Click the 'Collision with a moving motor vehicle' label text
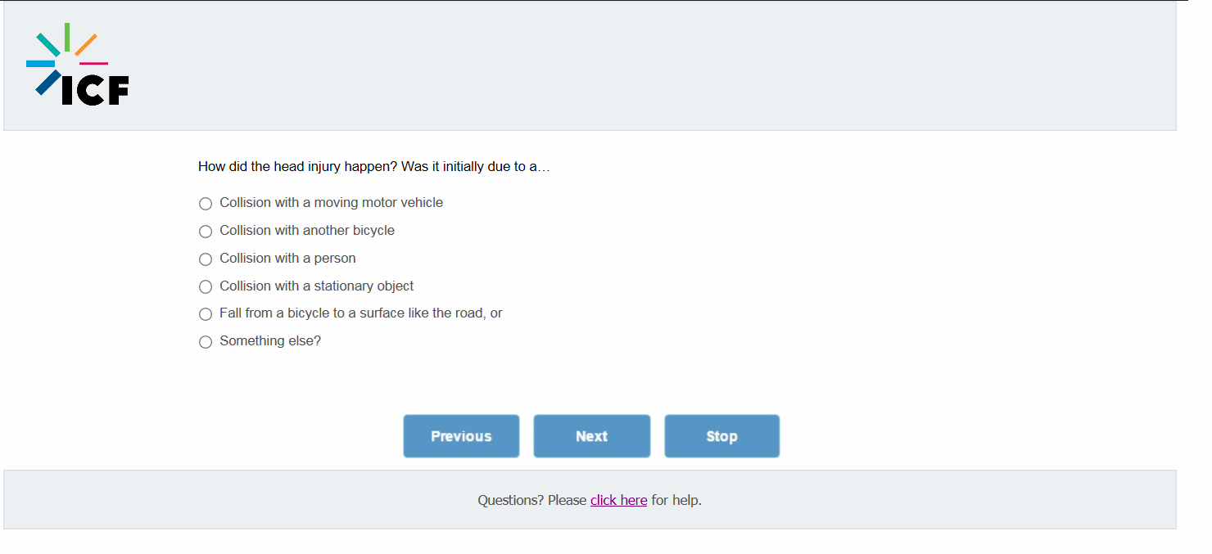1212x554 pixels. tap(331, 203)
